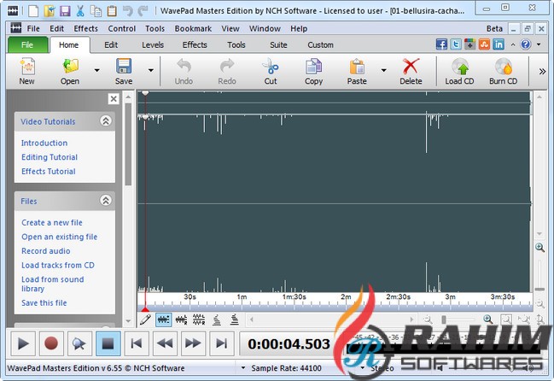Click the New file ribbon button
This screenshot has height=381, width=554.
(27, 71)
